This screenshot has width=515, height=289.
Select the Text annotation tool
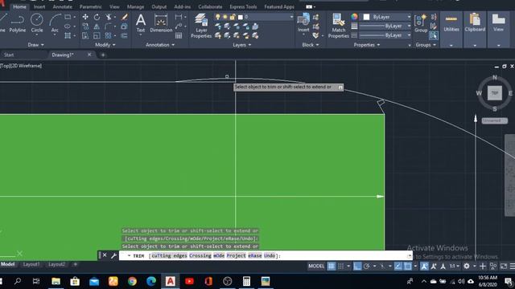(141, 23)
